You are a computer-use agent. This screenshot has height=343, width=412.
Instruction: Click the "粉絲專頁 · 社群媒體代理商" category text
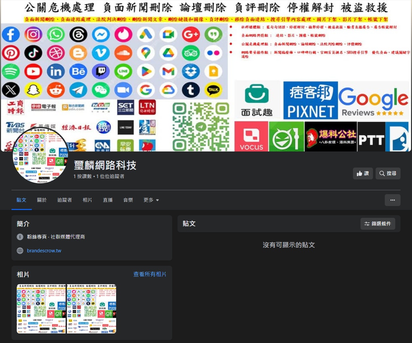pyautogui.click(x=56, y=237)
